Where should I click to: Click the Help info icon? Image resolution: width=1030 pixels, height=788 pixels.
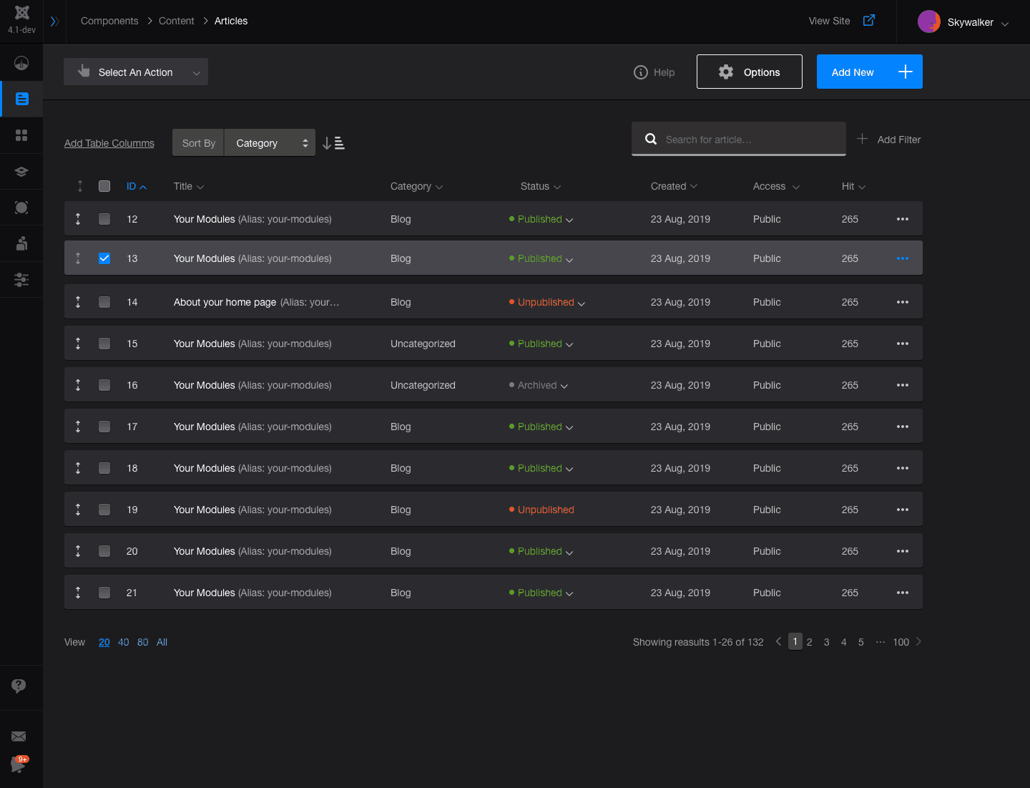click(x=641, y=72)
